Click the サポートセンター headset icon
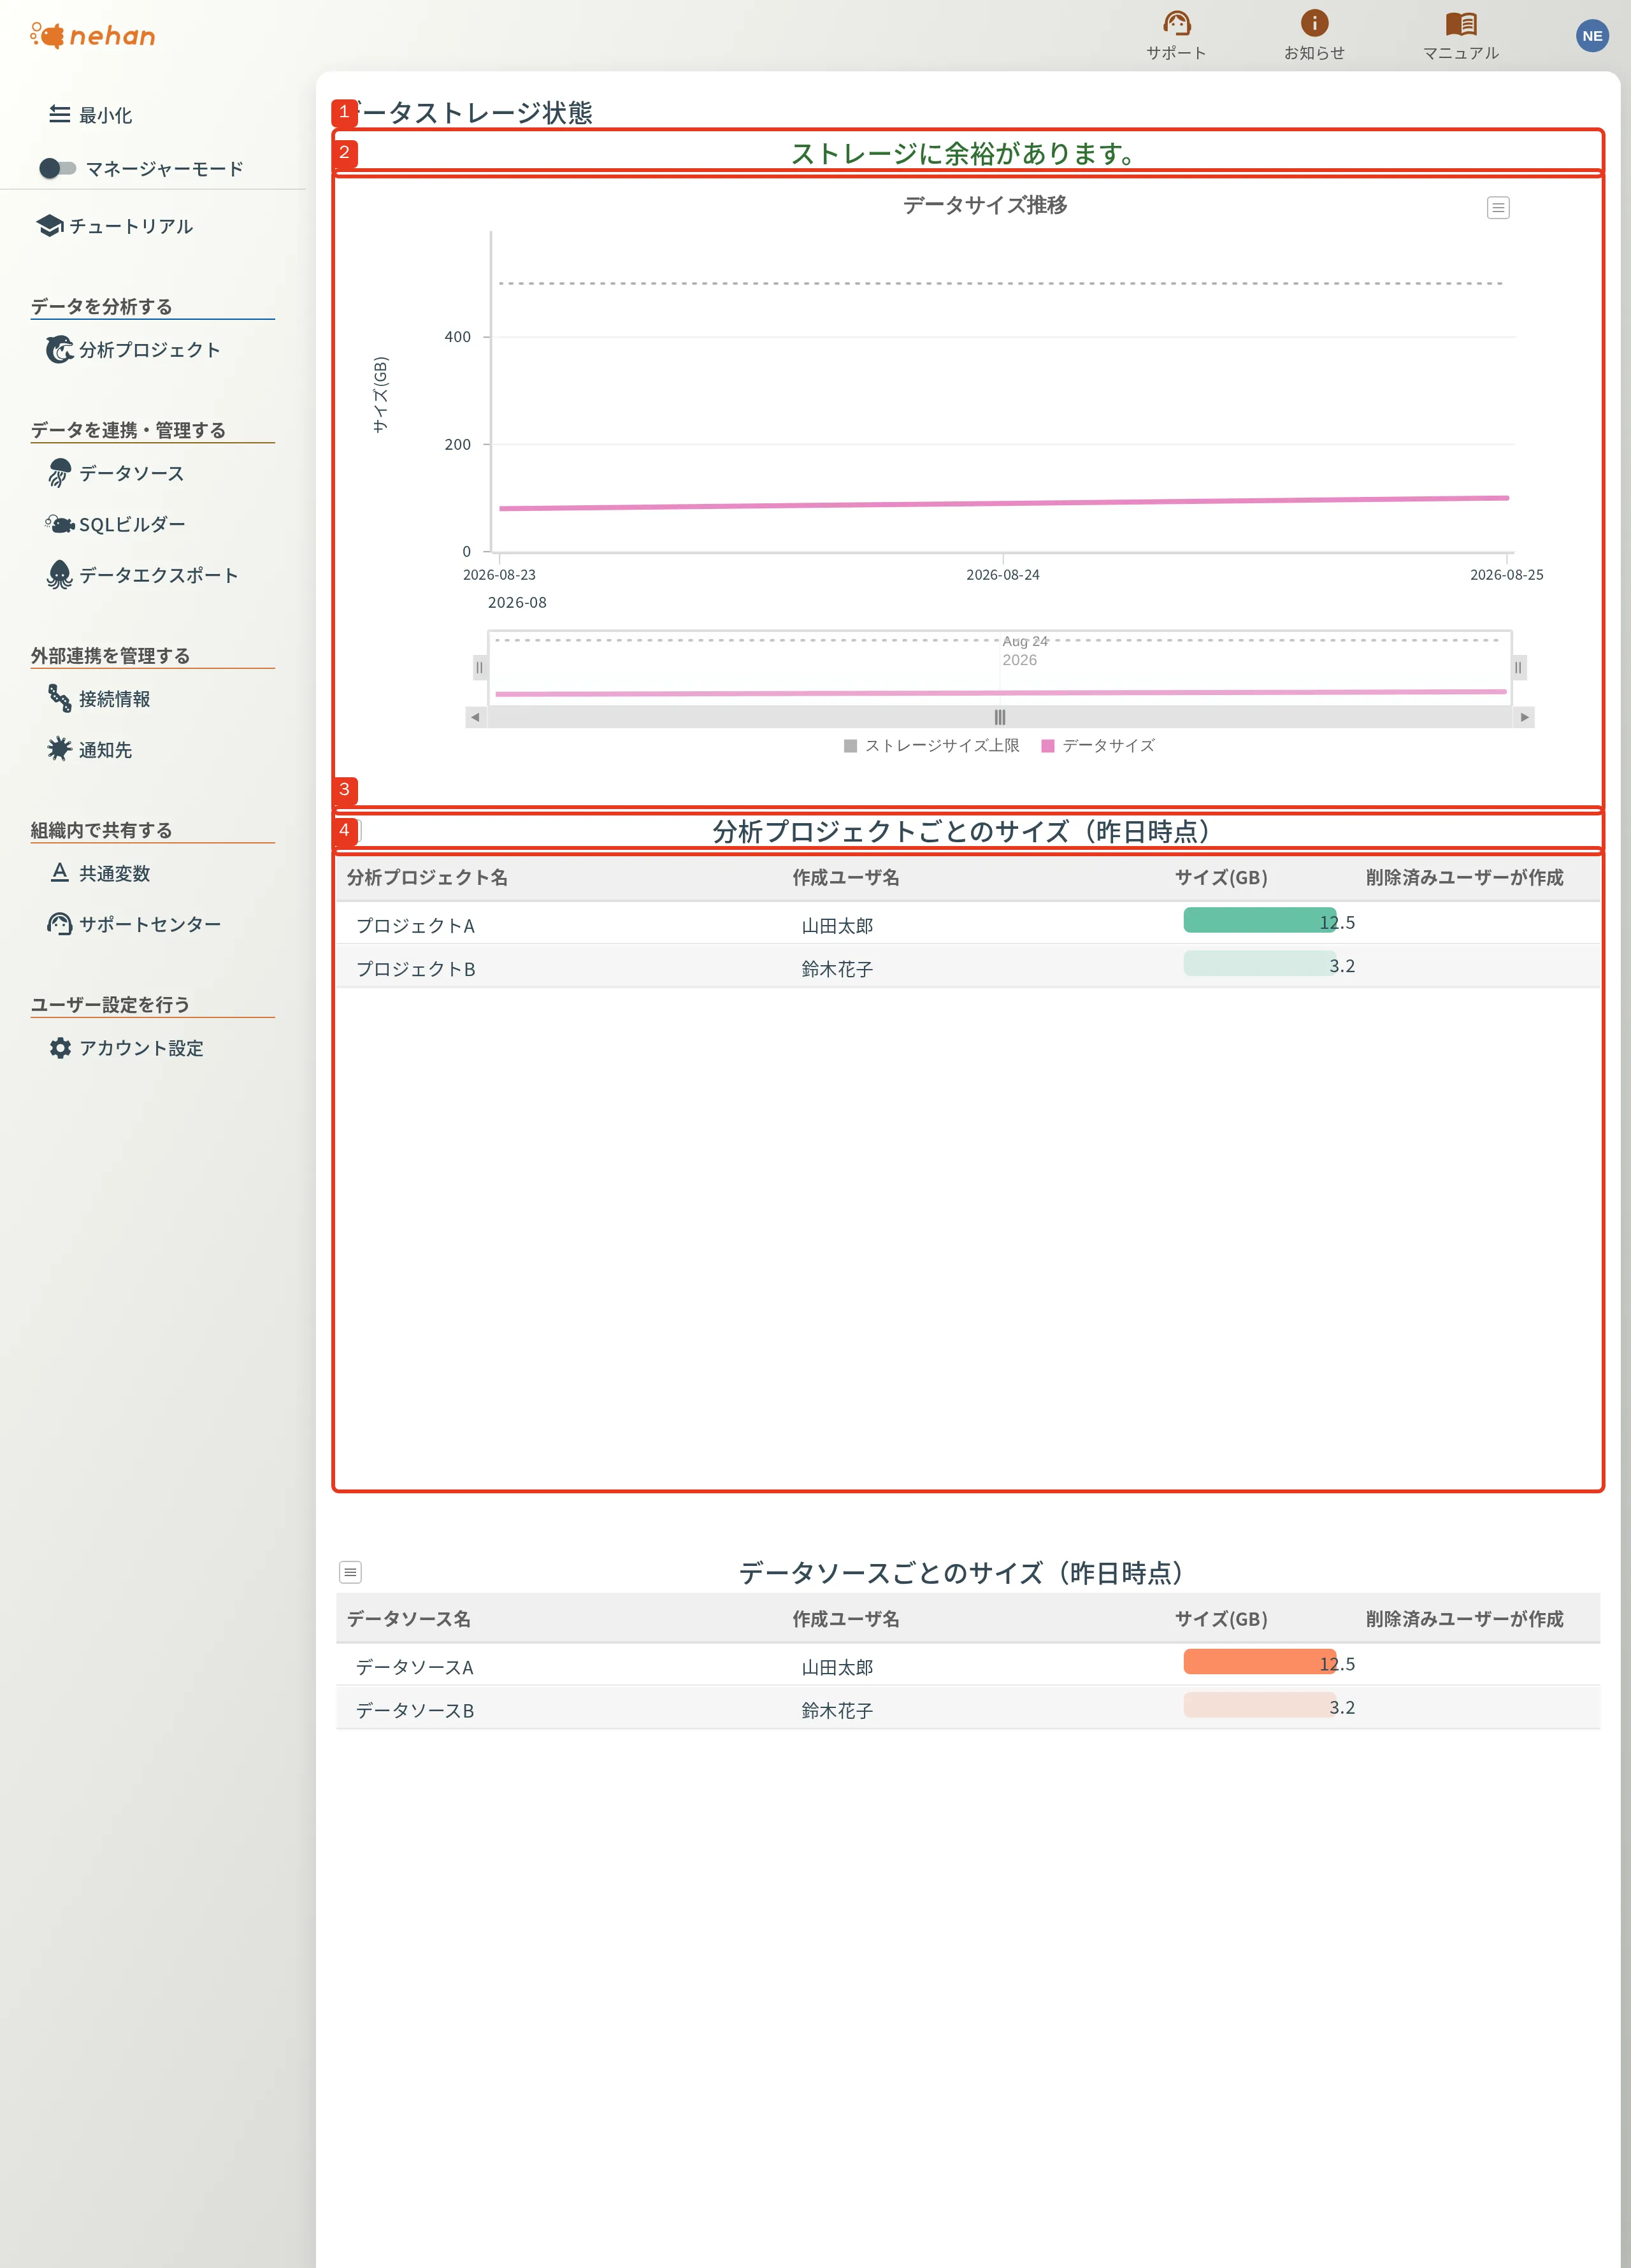 (x=59, y=924)
